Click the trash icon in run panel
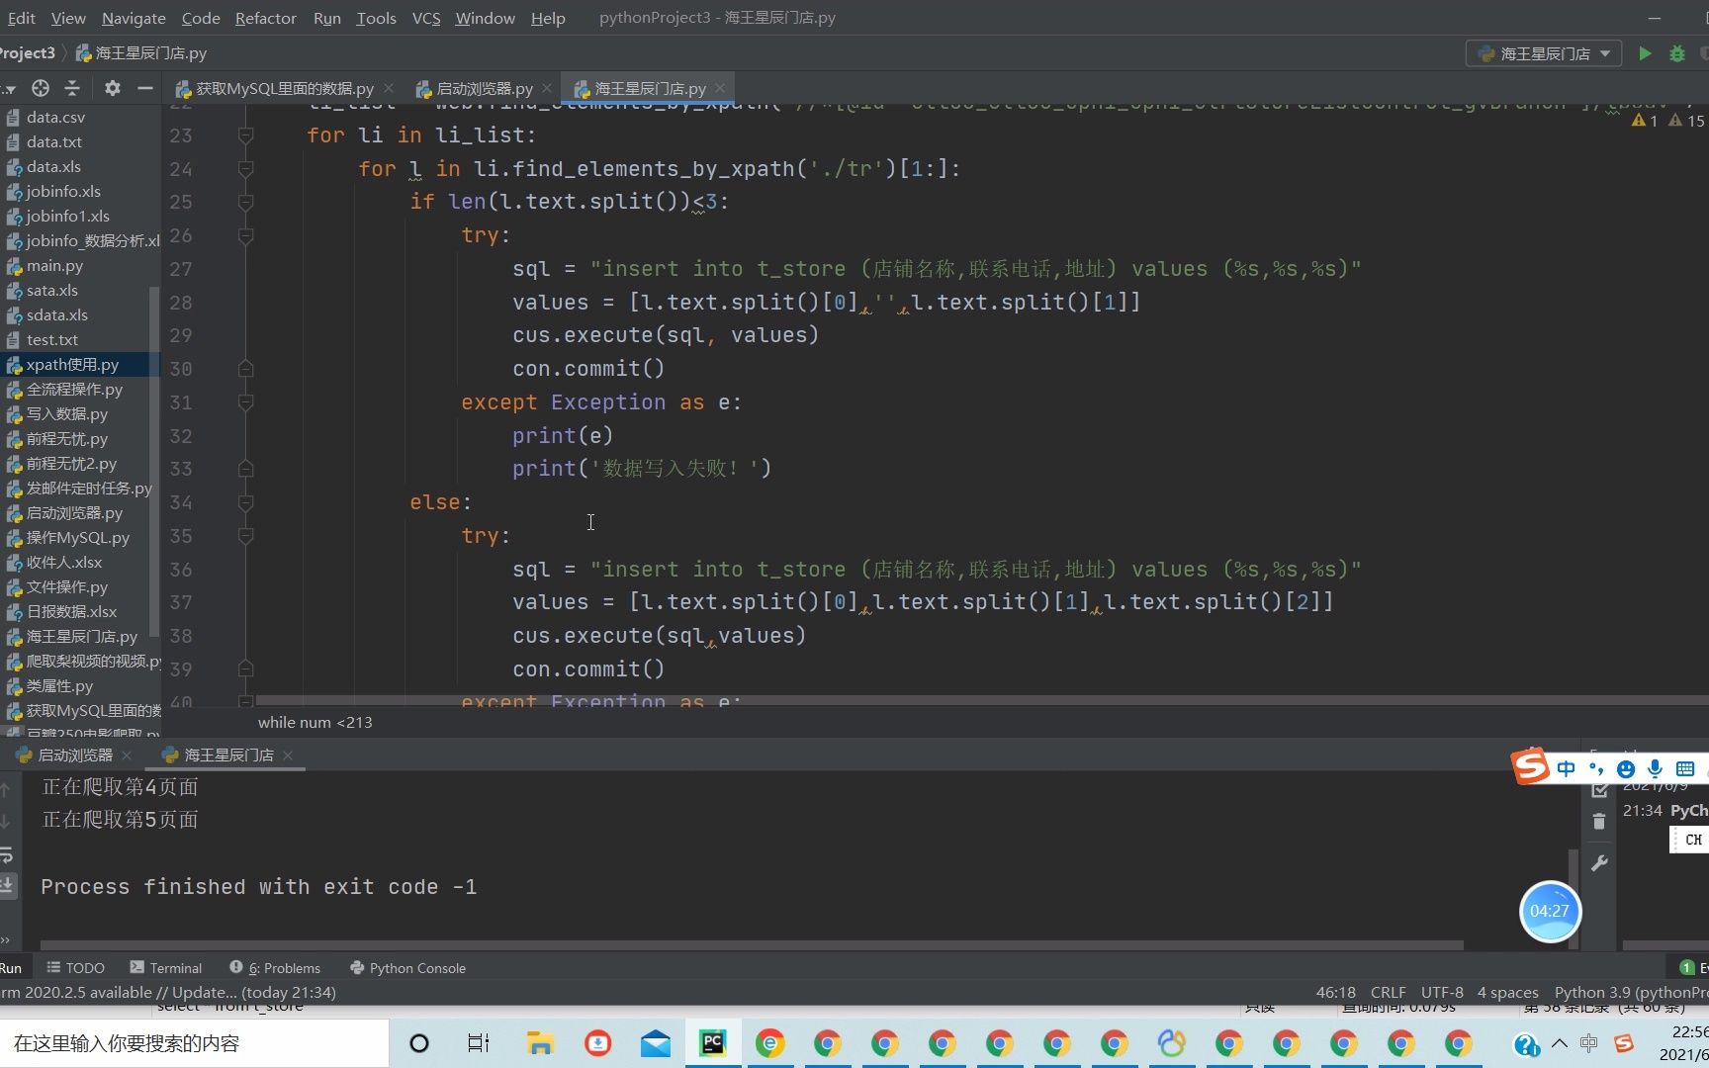 coord(1599,822)
